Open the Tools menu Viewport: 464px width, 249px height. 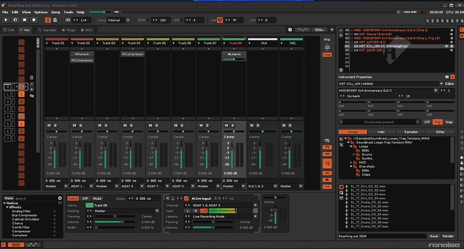click(68, 12)
